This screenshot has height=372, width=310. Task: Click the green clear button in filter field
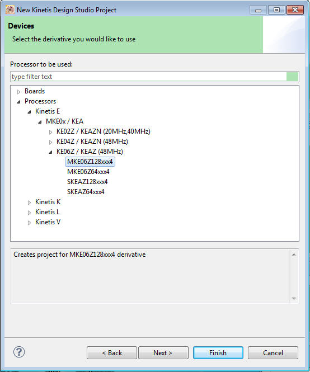292,77
